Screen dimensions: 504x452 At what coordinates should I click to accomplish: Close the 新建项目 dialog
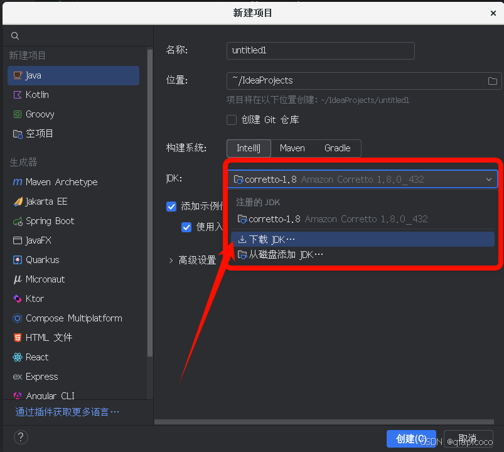click(x=493, y=13)
